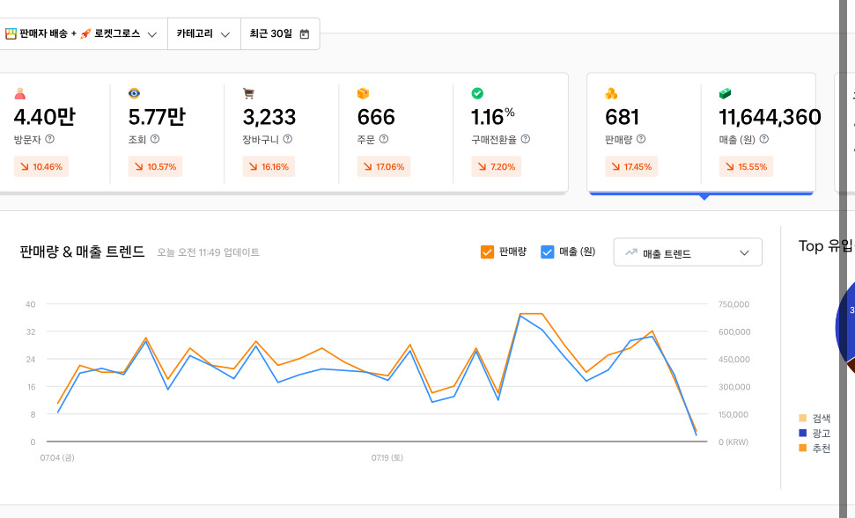
Task: Click the info icon beside 구매전환율
Action: [x=526, y=139]
